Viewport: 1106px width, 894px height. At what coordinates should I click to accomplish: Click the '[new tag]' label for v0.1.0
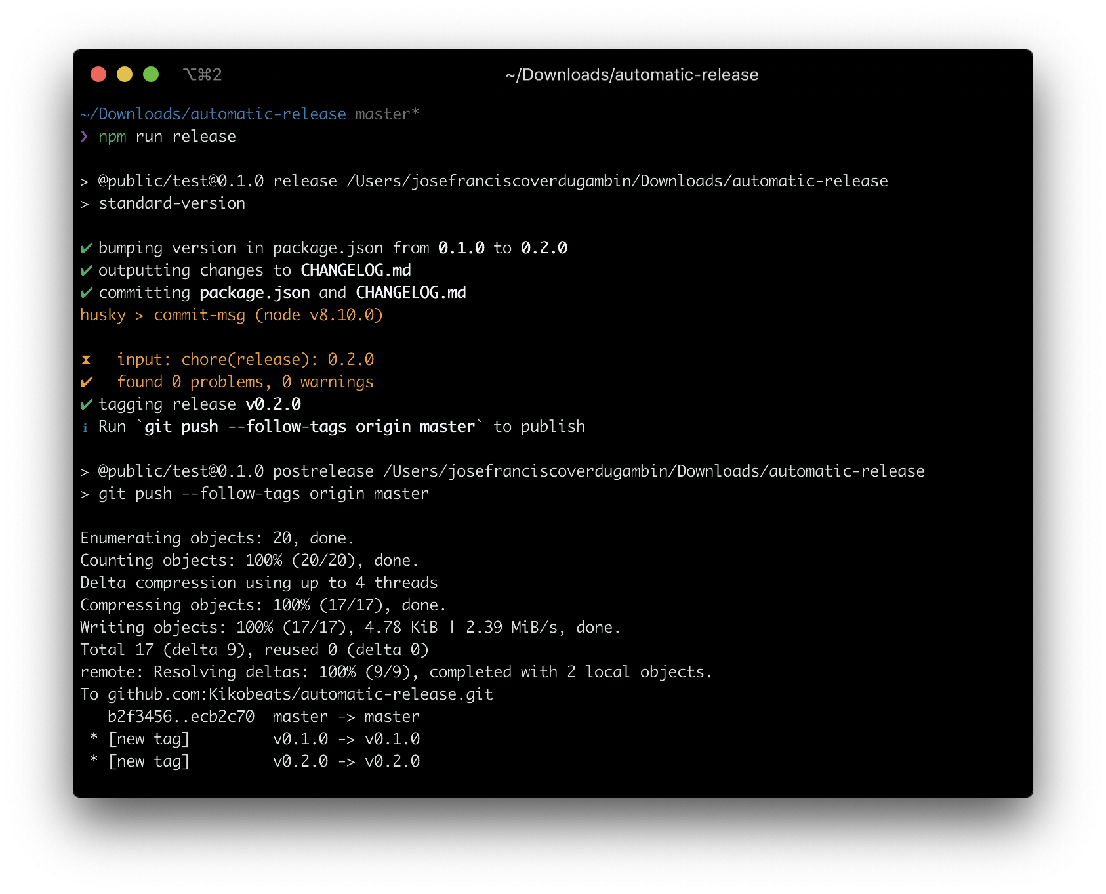click(x=149, y=739)
